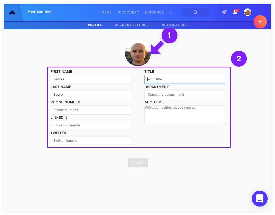Image resolution: width=275 pixels, height=215 pixels.
Task: Click the Company department field
Action: (185, 95)
